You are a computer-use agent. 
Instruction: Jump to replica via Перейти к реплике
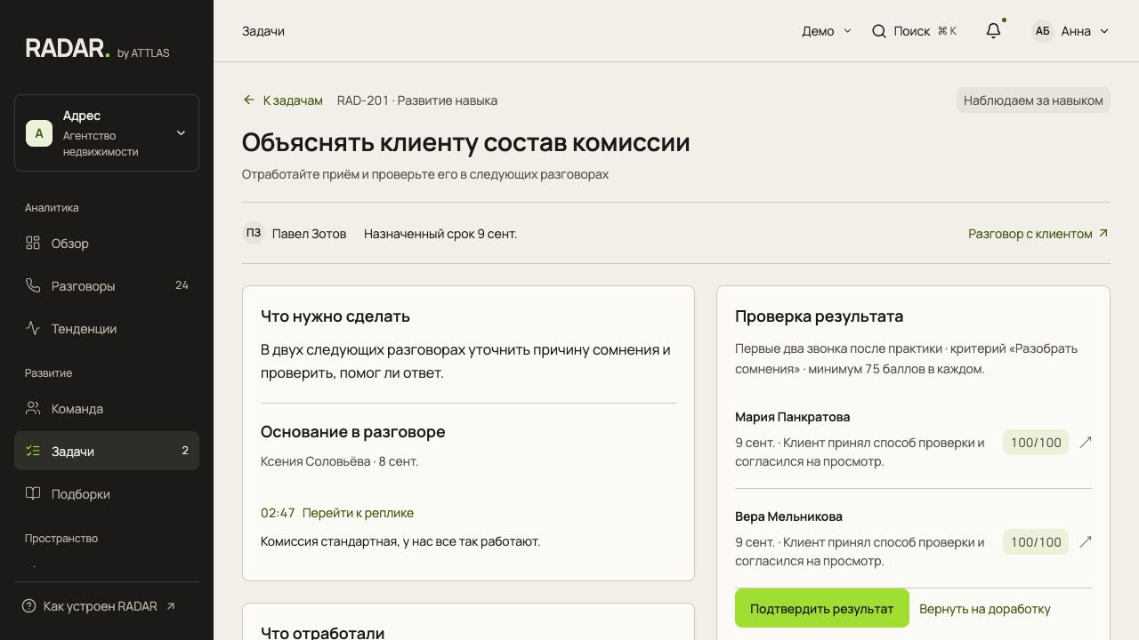coord(358,513)
